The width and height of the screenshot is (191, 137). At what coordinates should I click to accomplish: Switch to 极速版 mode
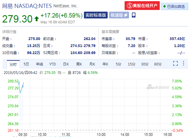click(x=119, y=15)
